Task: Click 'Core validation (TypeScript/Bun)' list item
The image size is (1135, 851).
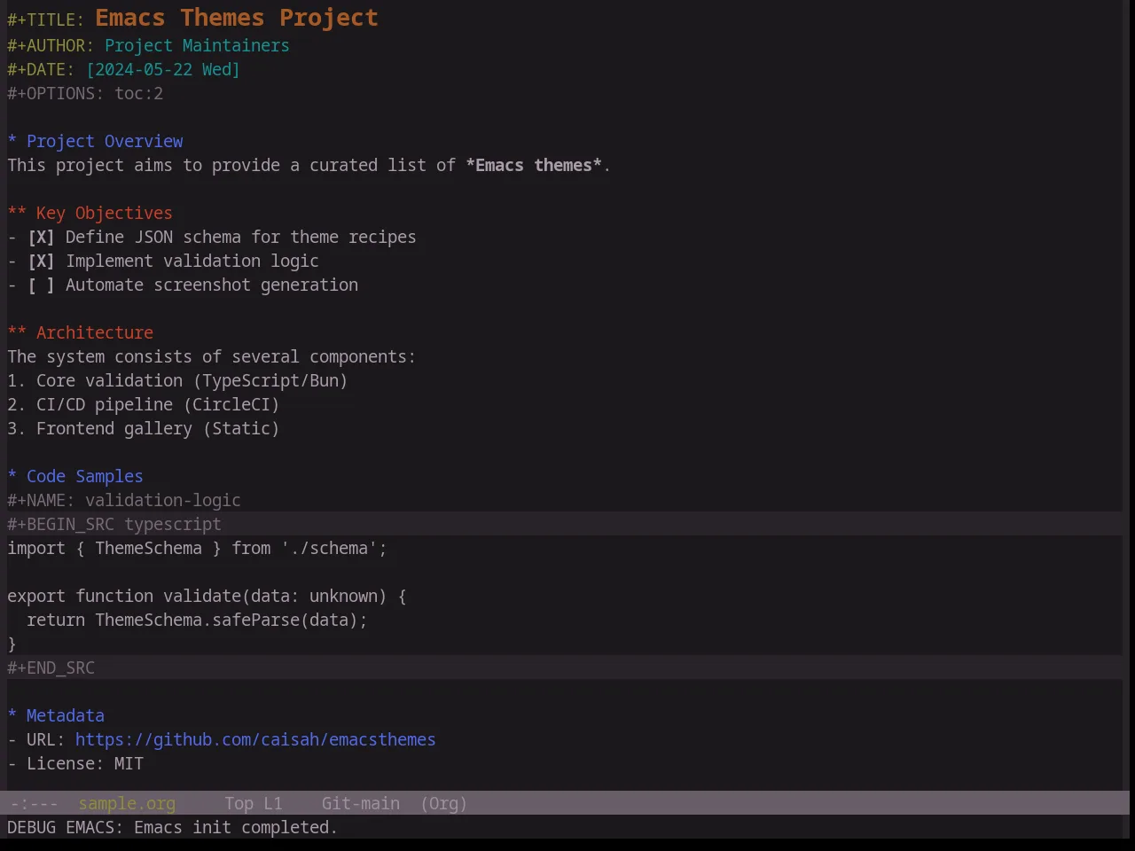Action: pos(177,380)
